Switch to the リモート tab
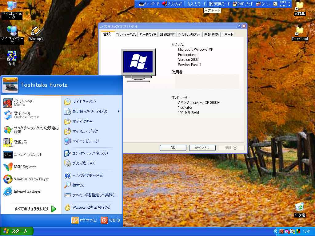 (x=228, y=34)
